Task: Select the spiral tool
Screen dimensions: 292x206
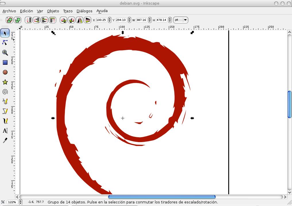Action: (x=5, y=92)
